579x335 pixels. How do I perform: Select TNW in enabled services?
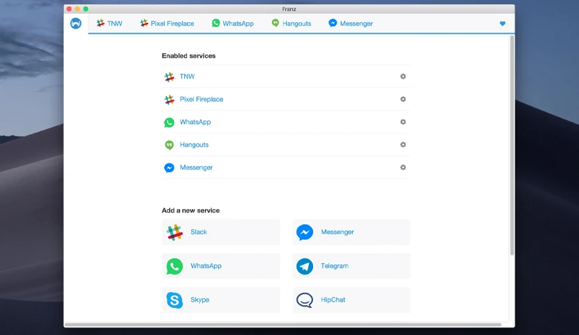click(x=187, y=76)
